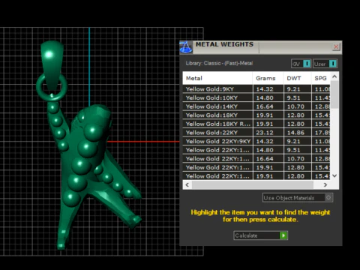Click the horizontal scrollbar thumb

[x=253, y=184]
